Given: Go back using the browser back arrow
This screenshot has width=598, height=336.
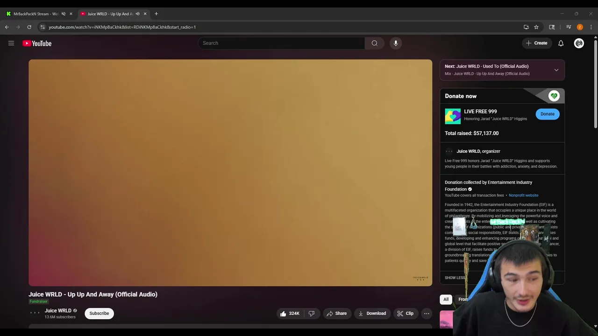Looking at the screenshot, I should pos(7,27).
